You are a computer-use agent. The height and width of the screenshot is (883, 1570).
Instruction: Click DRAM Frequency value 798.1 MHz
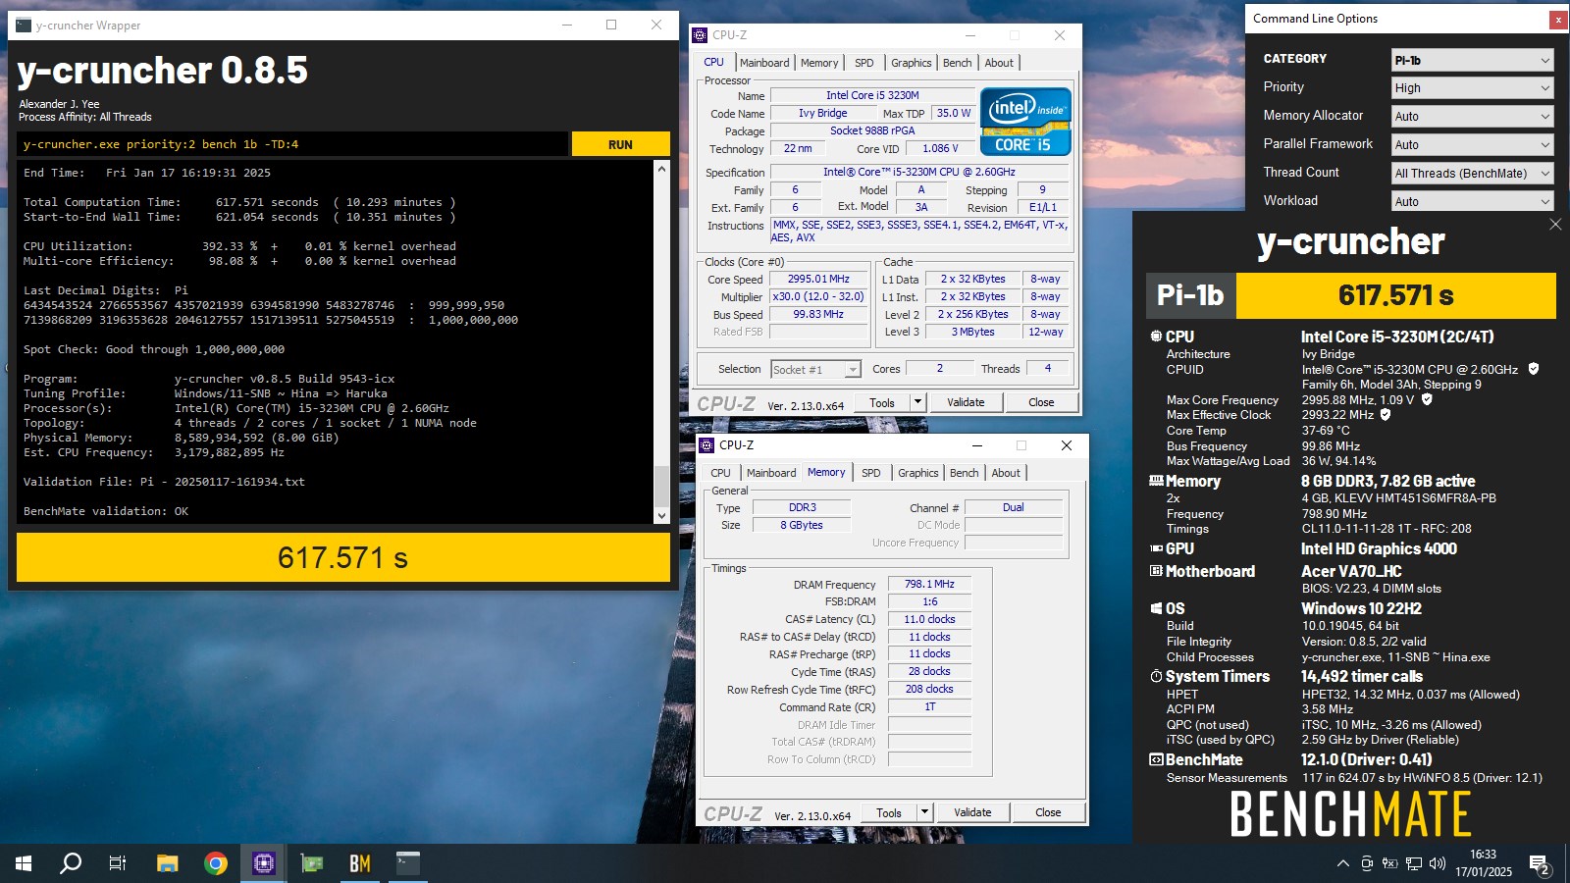[x=929, y=584]
